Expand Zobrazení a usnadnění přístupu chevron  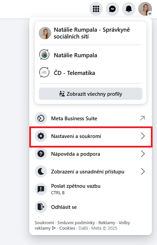143,171
